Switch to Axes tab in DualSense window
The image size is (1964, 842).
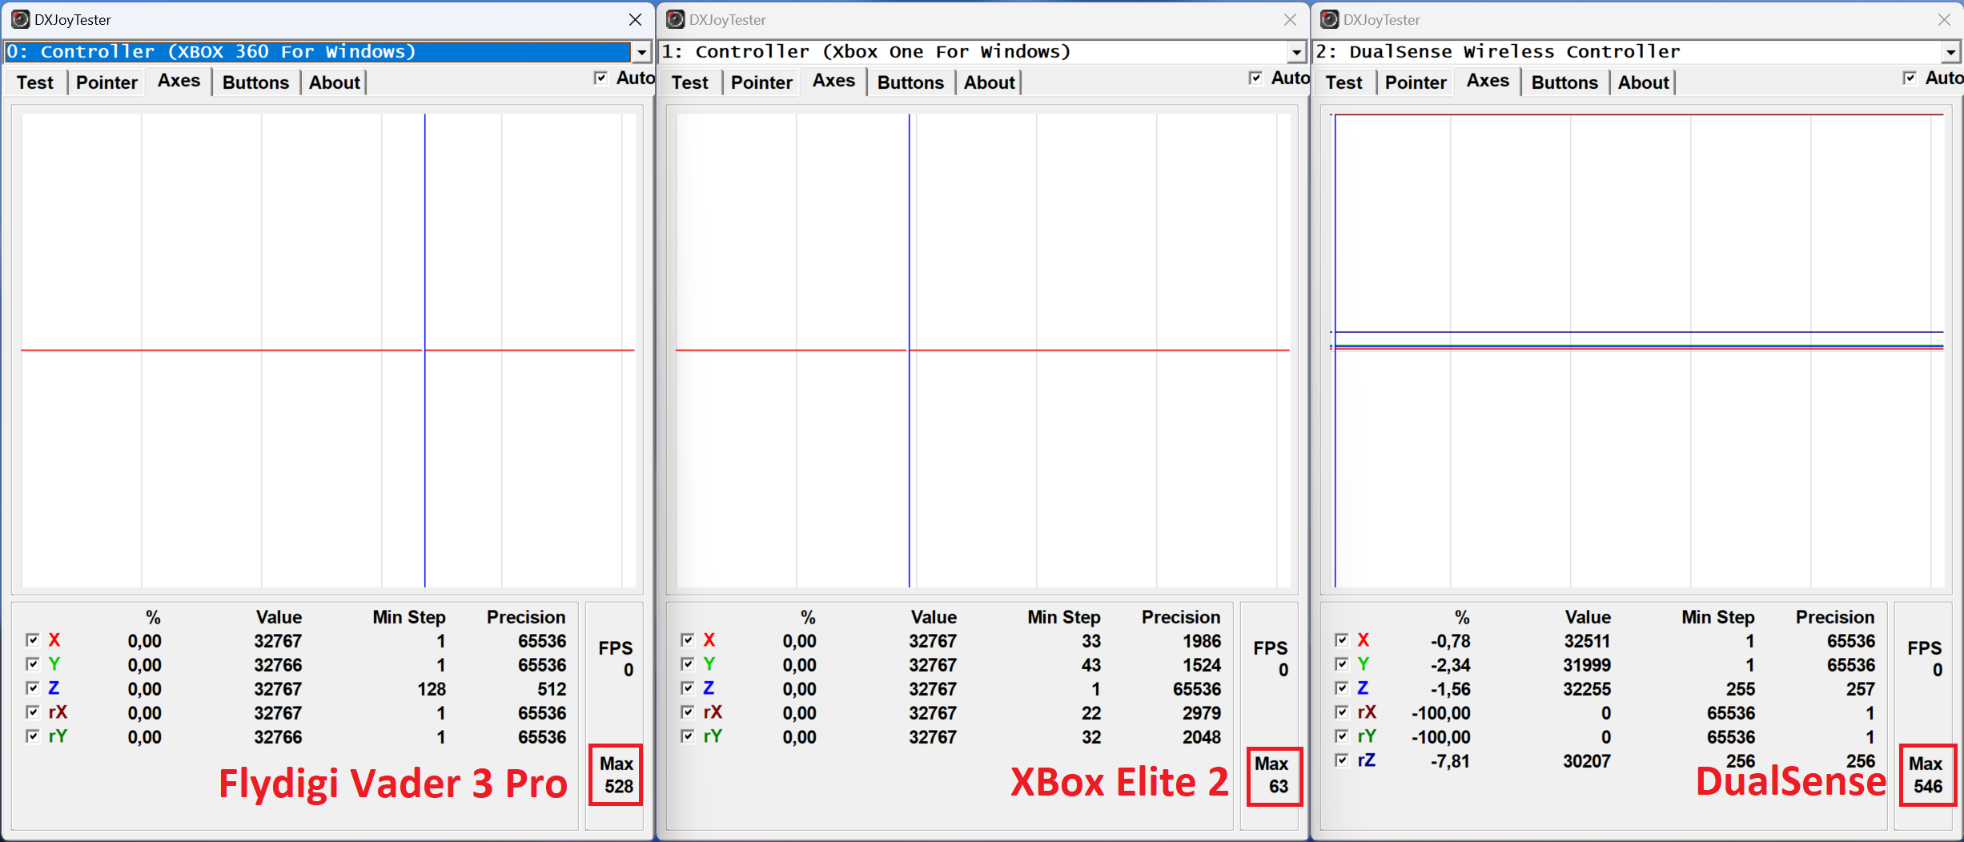pyautogui.click(x=1488, y=81)
